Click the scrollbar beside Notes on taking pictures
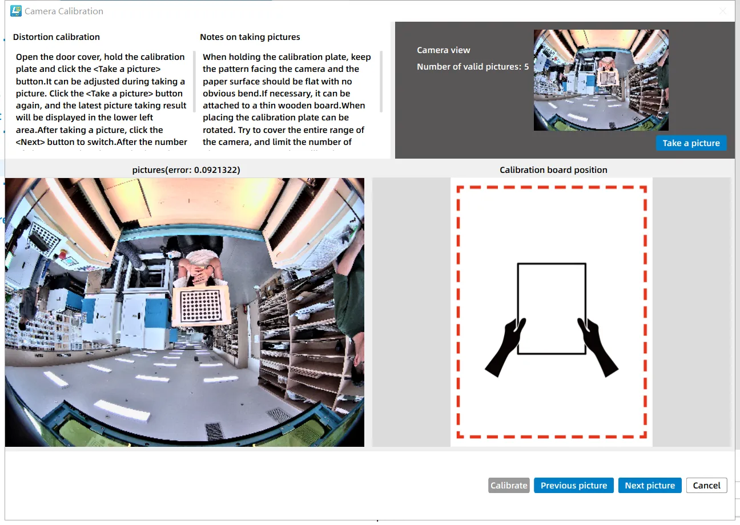This screenshot has width=740, height=525. pos(381,82)
